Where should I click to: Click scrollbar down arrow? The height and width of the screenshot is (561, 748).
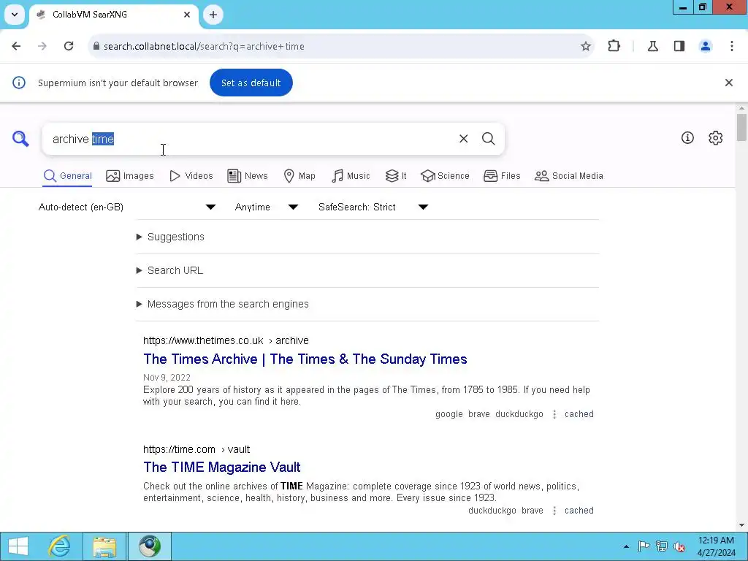pos(741,525)
